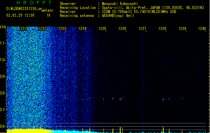This screenshot has height=133, width=210.
Task: Select the ICOM IC-706mkII receiver value
Action: click(x=139, y=12)
